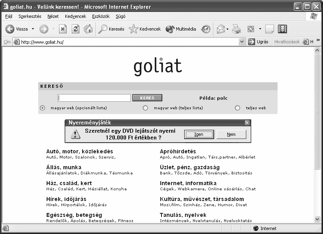The image size is (323, 234).
Task: Open the Ház, család, kert link
Action: pos(69,183)
